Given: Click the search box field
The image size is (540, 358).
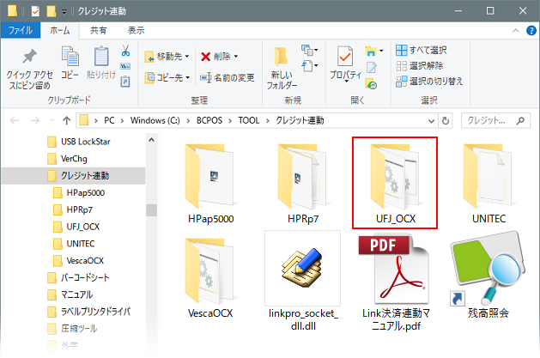Looking at the screenshot, I should [493, 119].
